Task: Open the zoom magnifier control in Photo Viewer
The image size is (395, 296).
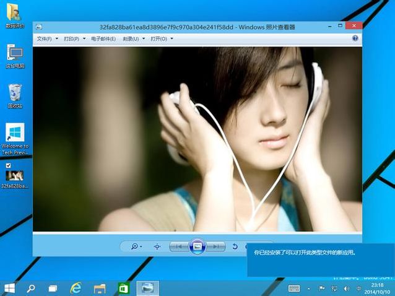Action: [134, 246]
